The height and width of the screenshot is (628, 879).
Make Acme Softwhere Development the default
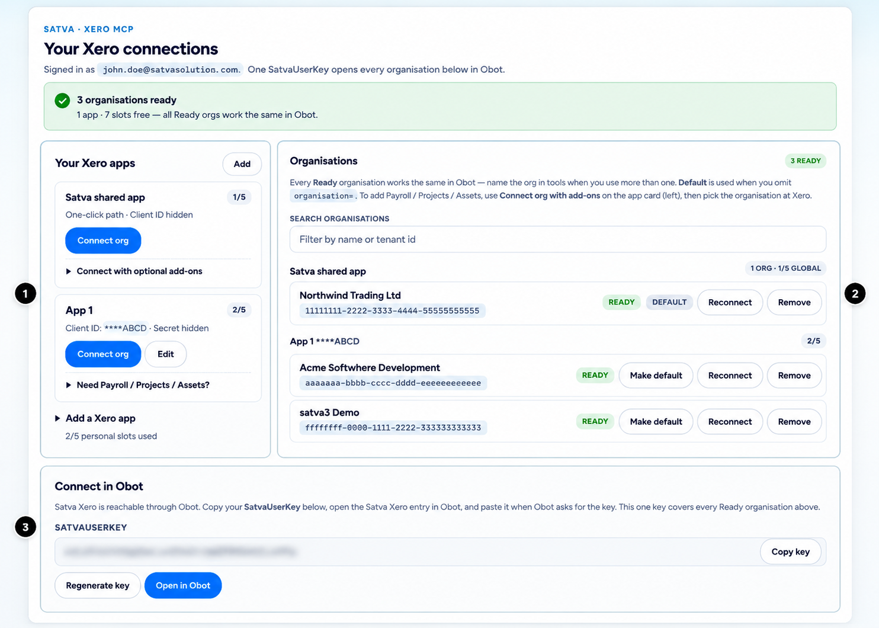pos(656,376)
